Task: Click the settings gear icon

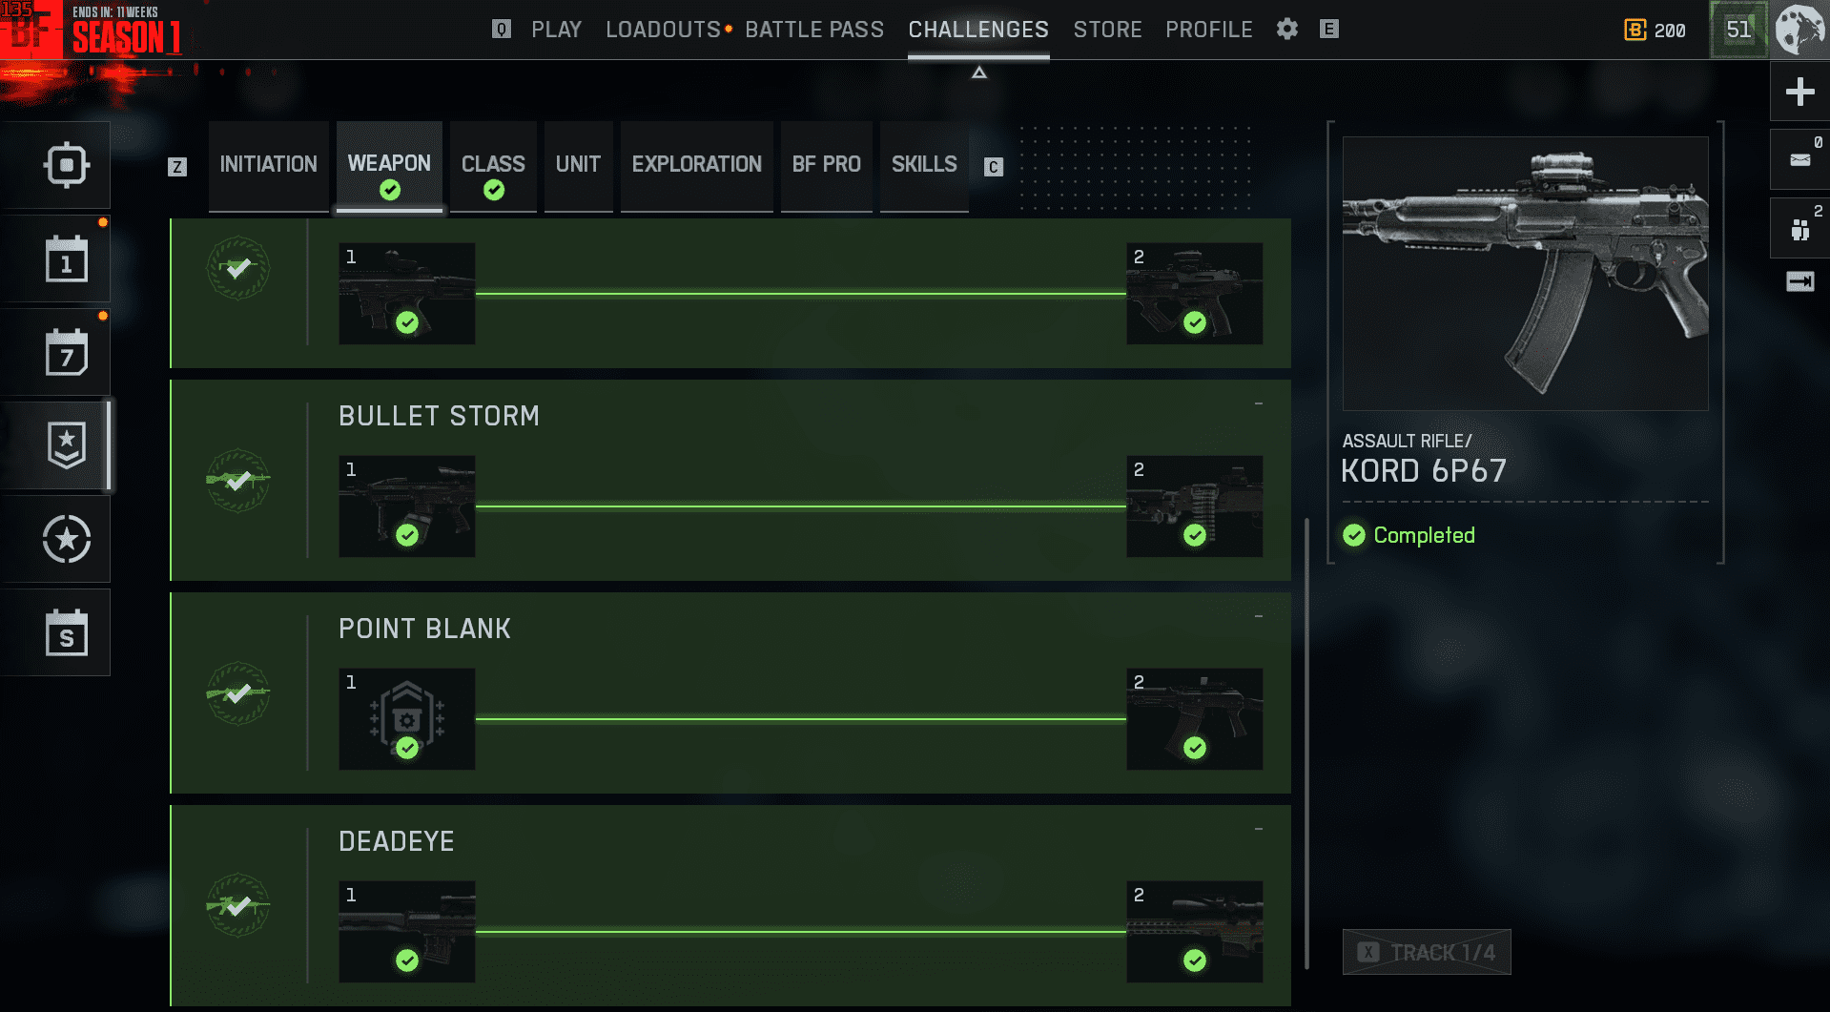Action: (x=1287, y=30)
